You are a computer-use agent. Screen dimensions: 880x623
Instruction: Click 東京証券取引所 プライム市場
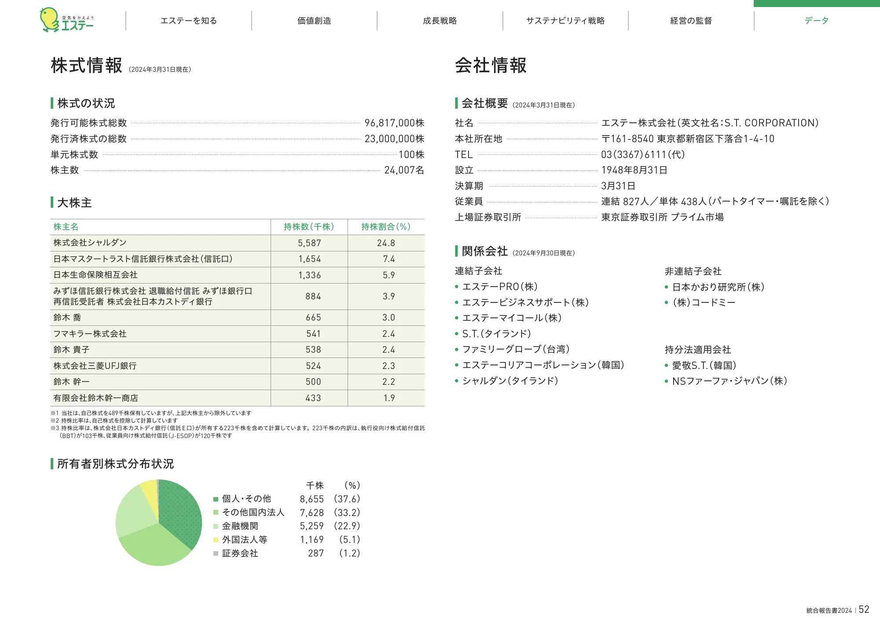click(662, 217)
